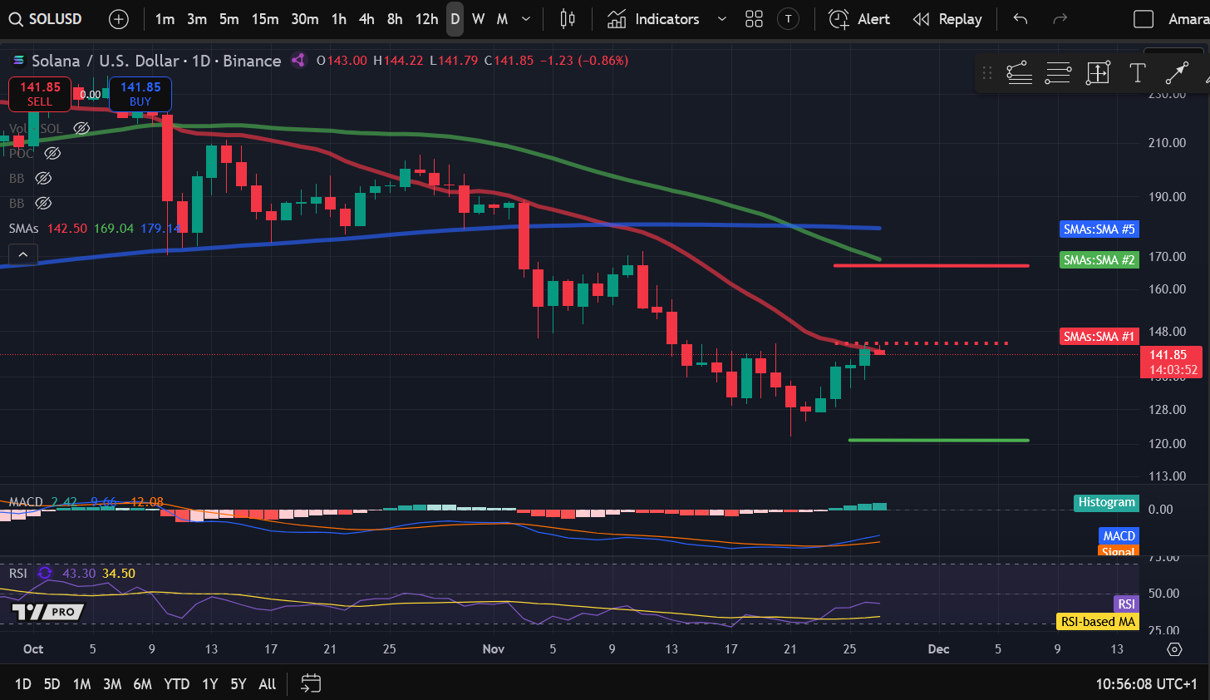The width and height of the screenshot is (1210, 700).
Task: Unhide the POC indicator via eye icon
Action: tap(52, 153)
